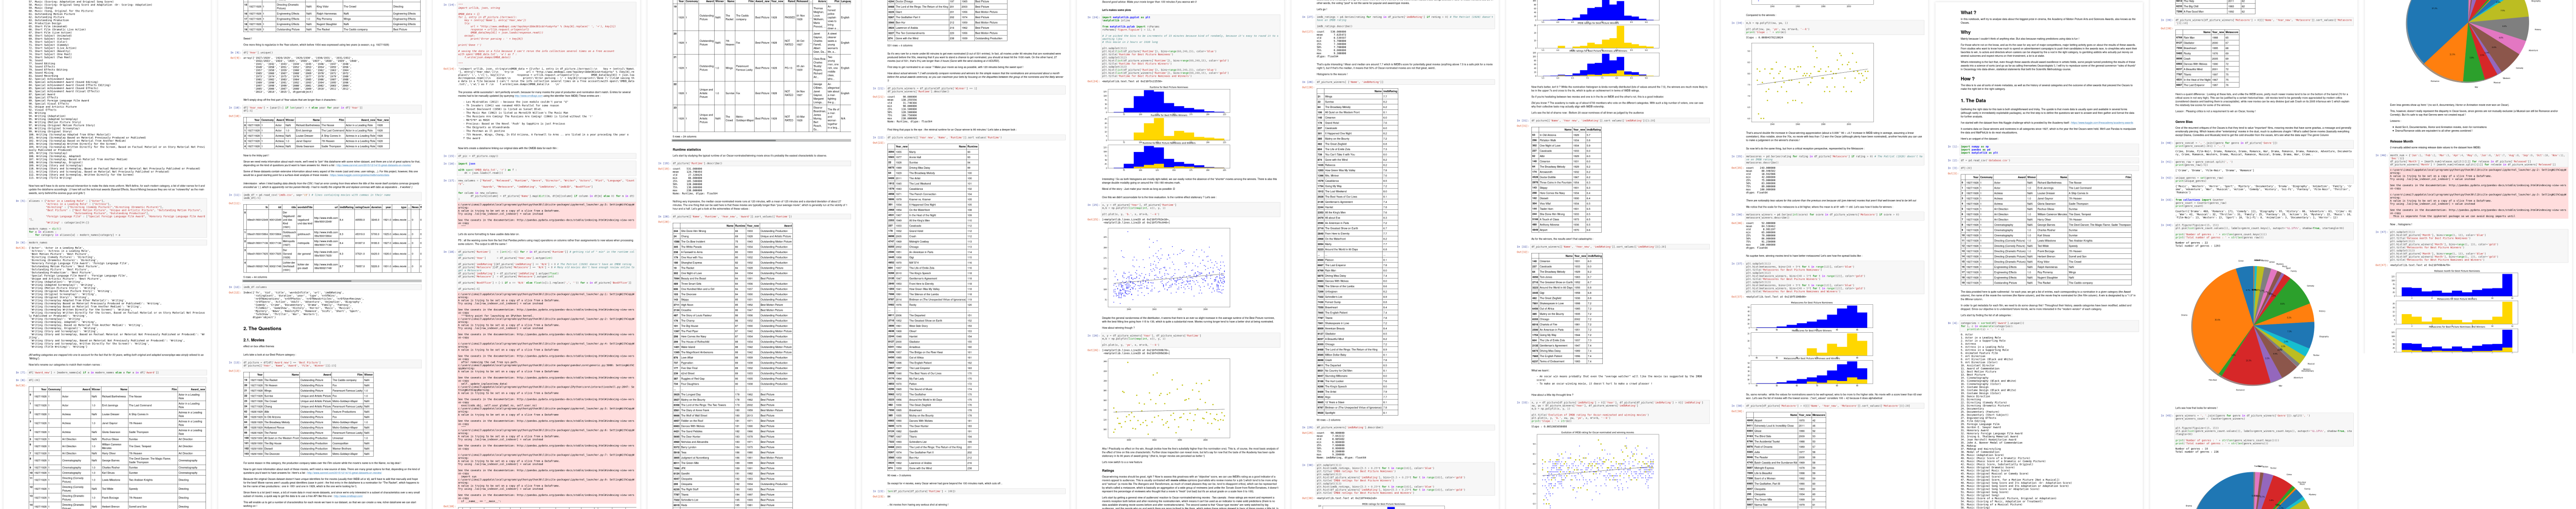Click the np.polyfit(xw, yw, 1) code cell

tap(1767, 23)
